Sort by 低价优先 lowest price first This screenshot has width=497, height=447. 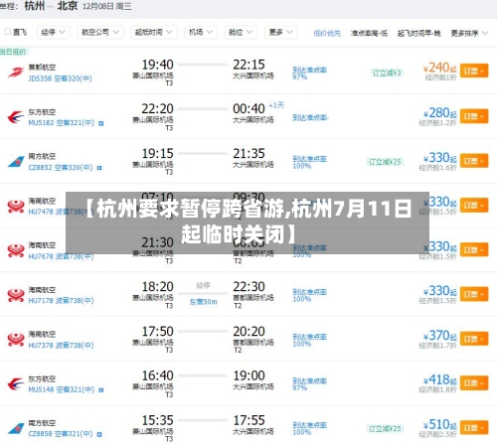[327, 33]
